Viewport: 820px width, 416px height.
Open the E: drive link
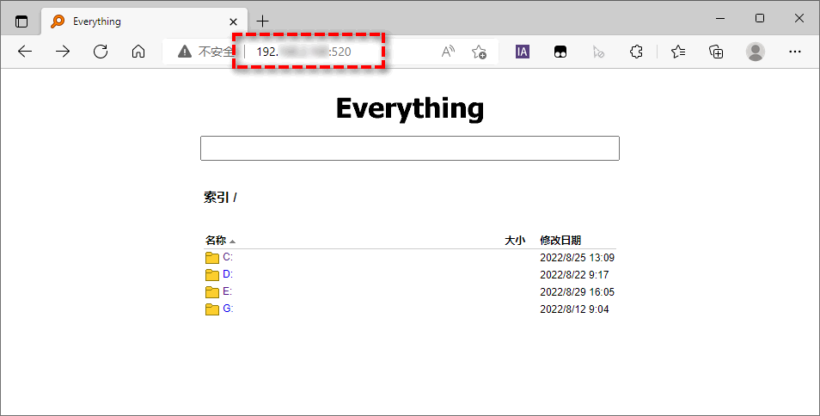[x=227, y=291]
